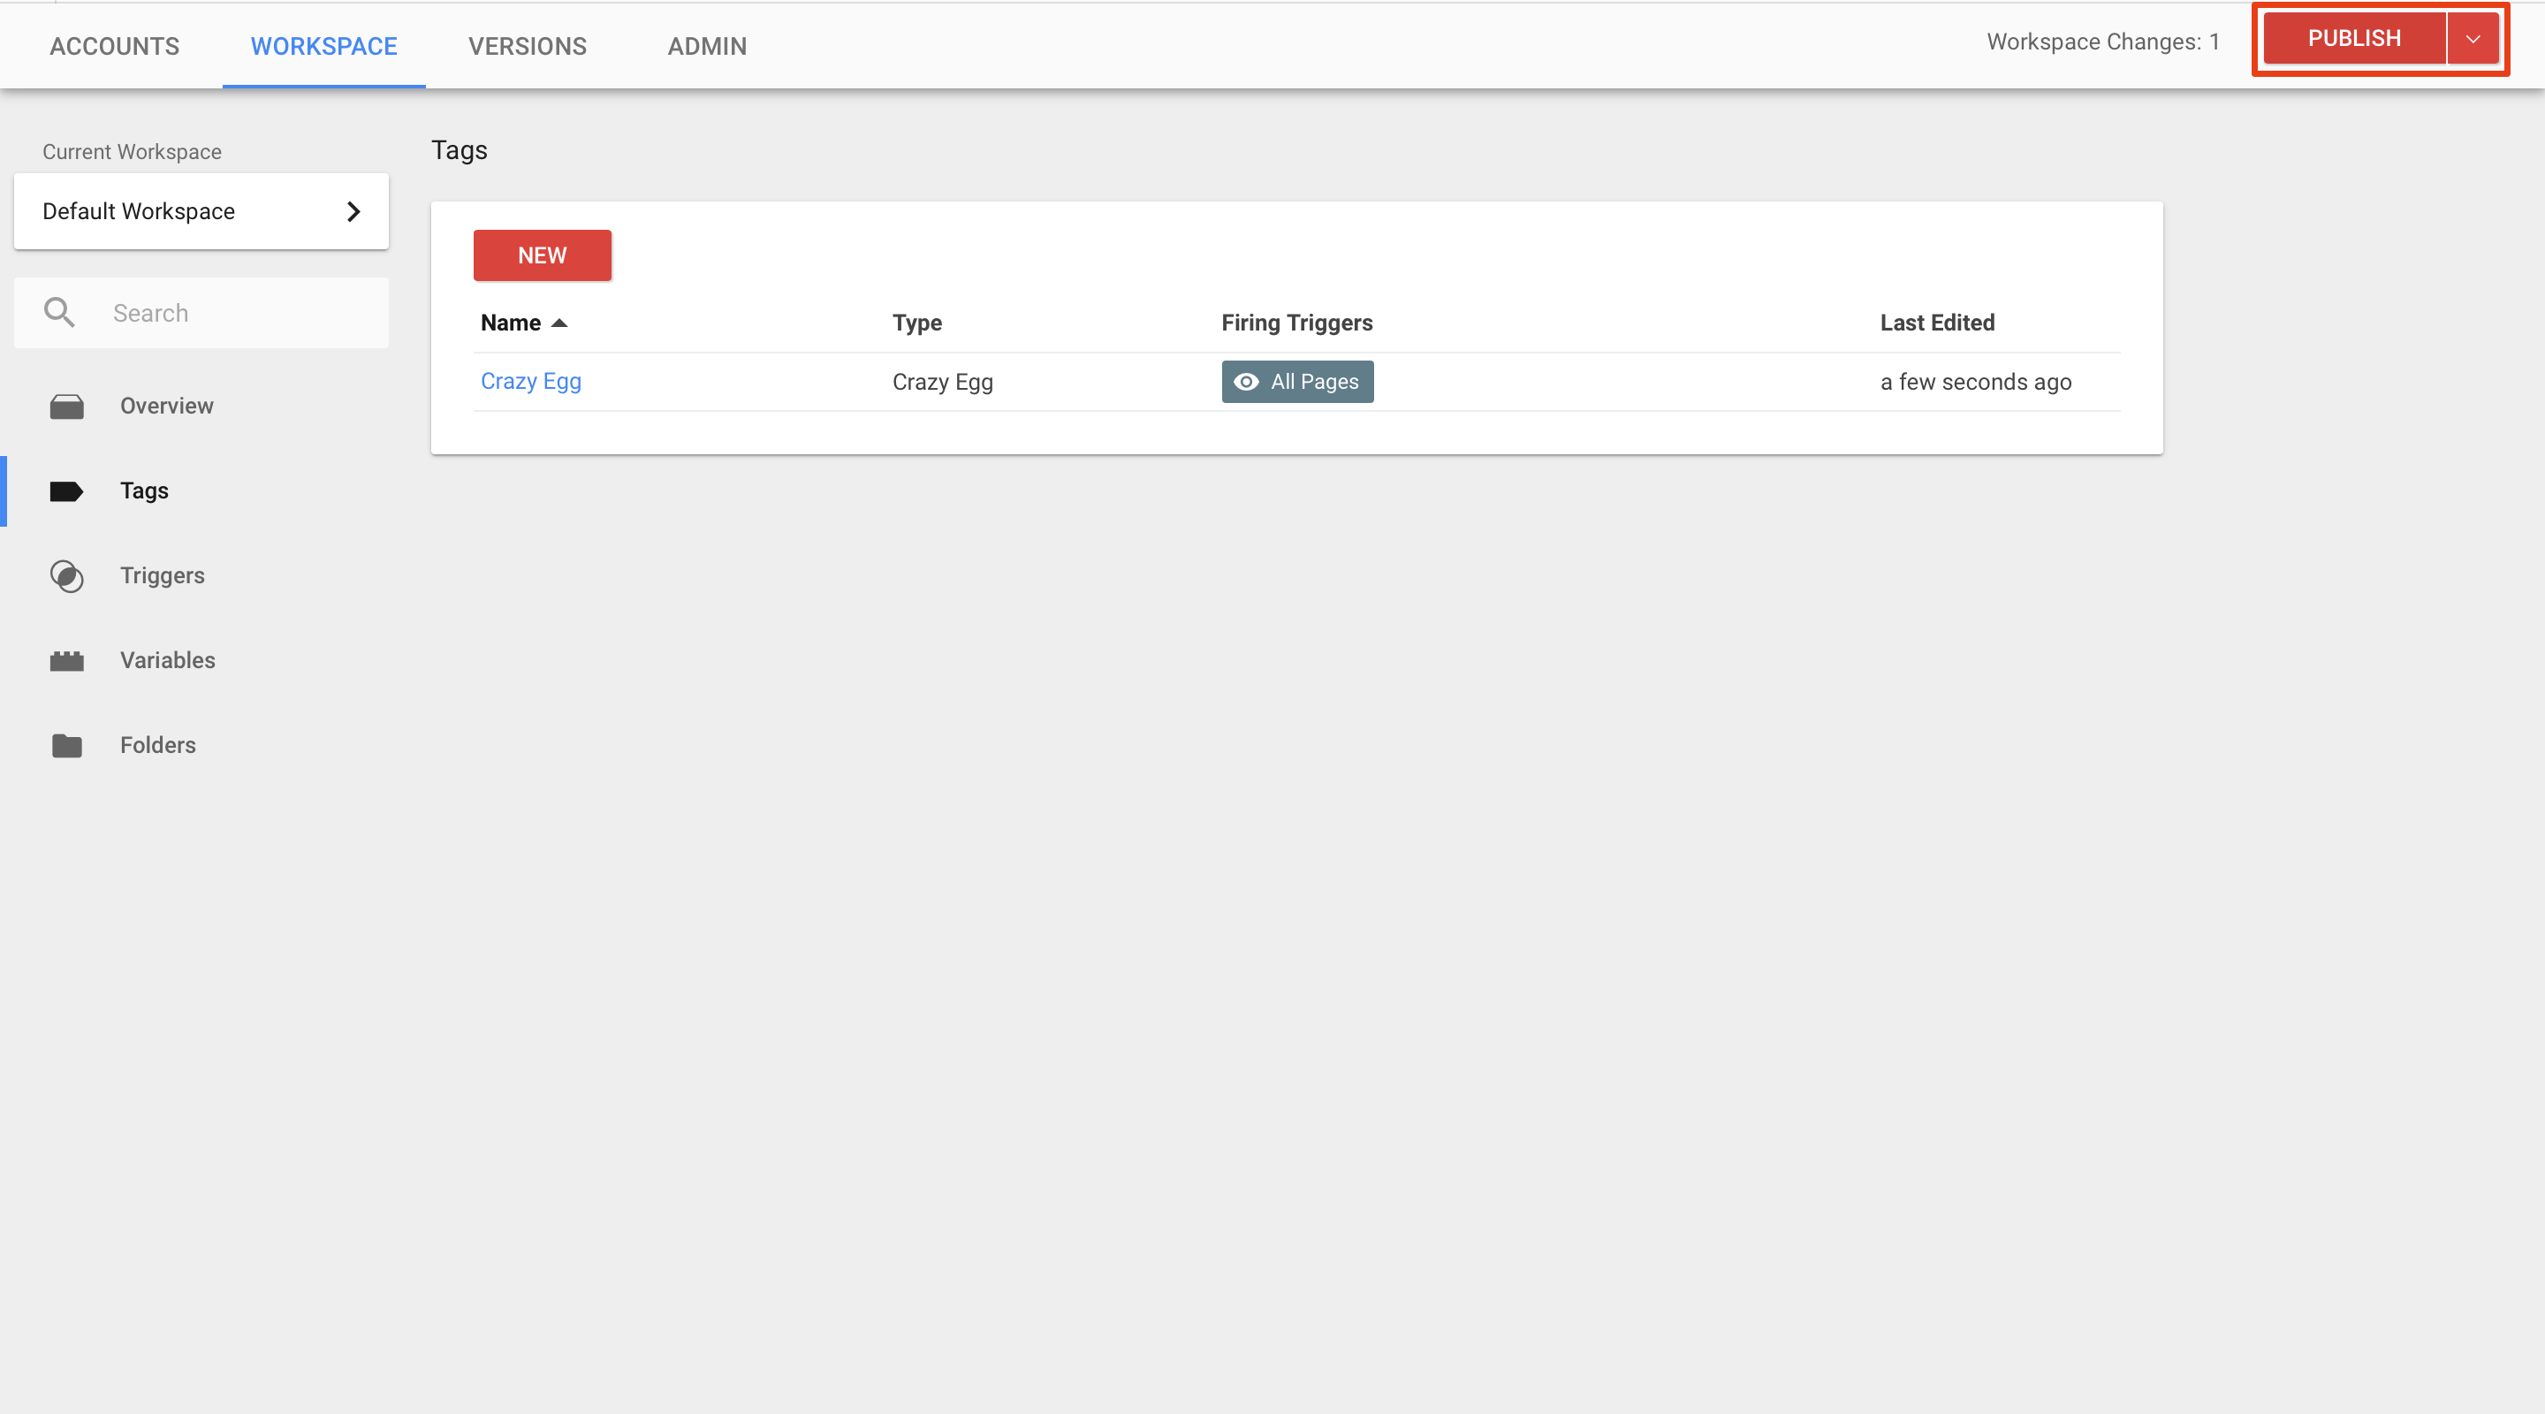2545x1414 pixels.
Task: Toggle Name column sort arrow
Action: pos(559,324)
